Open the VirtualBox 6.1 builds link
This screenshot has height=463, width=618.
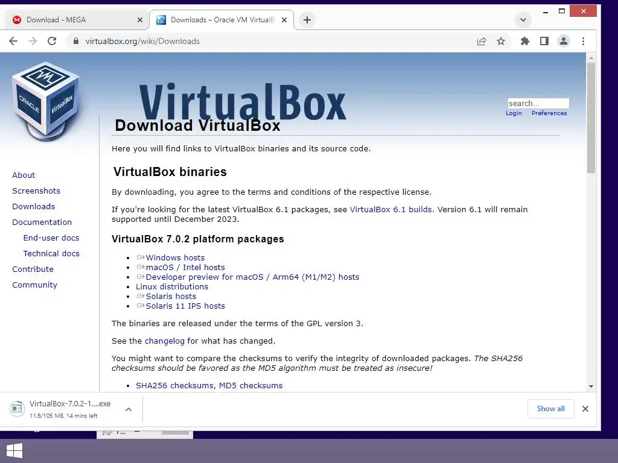coord(390,209)
